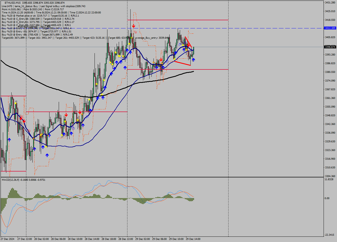Click the '29 Dec 06:00' time axis label

[x=160, y=239]
